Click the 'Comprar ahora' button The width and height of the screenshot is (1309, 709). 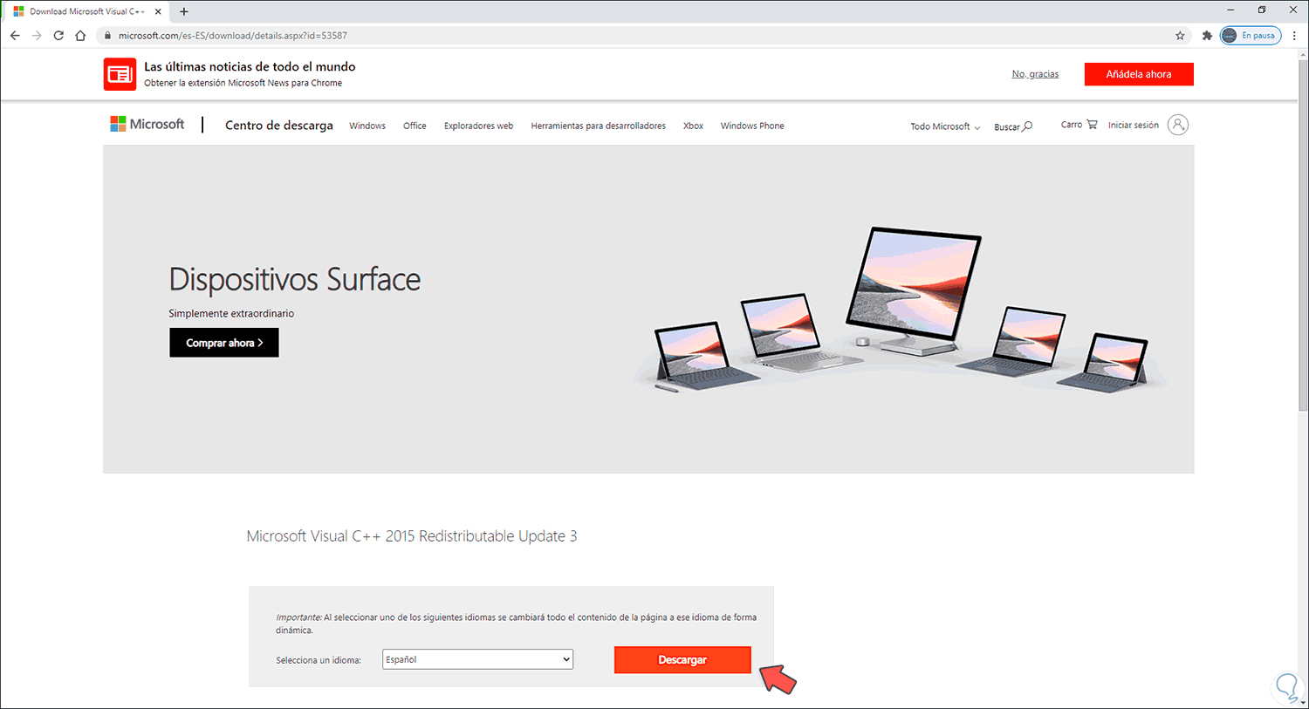(224, 343)
